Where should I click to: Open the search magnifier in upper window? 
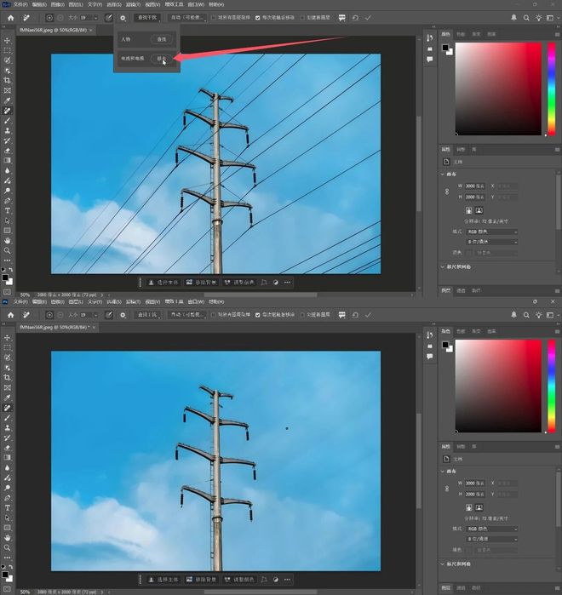coord(526,18)
